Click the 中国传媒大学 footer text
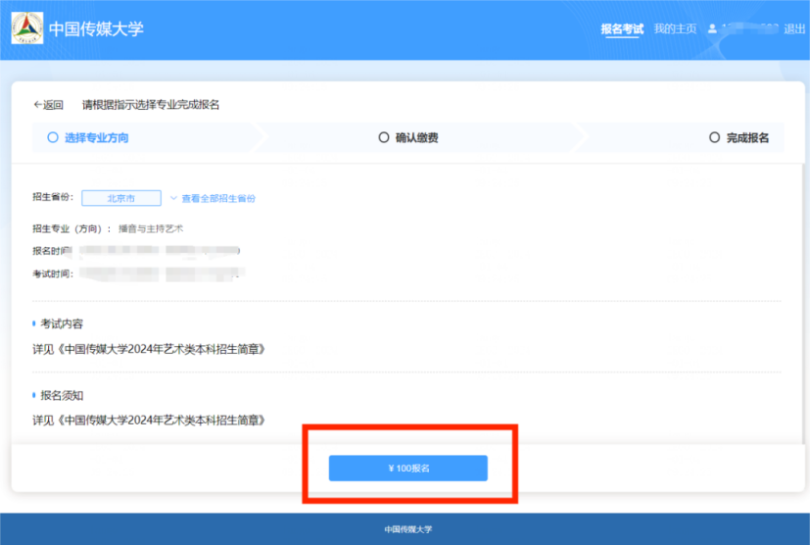The height and width of the screenshot is (545, 810). tap(405, 529)
